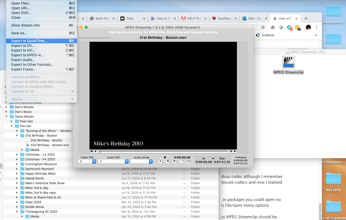Expand the Post-Van folder
The height and width of the screenshot is (220, 346).
(x=12, y=121)
